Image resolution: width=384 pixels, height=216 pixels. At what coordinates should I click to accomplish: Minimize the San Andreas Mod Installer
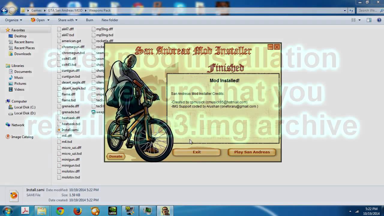coord(270,47)
